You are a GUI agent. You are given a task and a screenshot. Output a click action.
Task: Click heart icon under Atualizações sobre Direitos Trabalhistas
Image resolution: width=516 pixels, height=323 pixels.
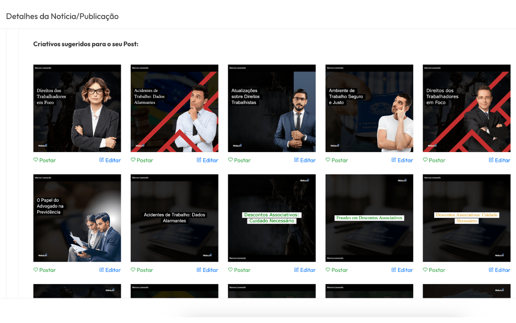[230, 160]
